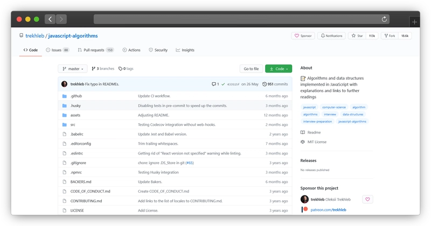Open commit message 'Update CI workflow.'
The width and height of the screenshot is (431, 226).
(154, 96)
